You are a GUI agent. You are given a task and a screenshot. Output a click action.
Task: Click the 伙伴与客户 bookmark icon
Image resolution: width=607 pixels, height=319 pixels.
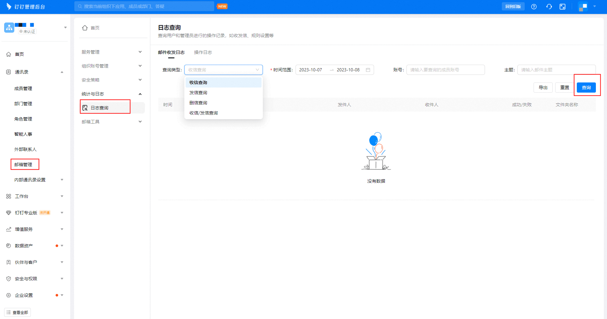point(9,262)
